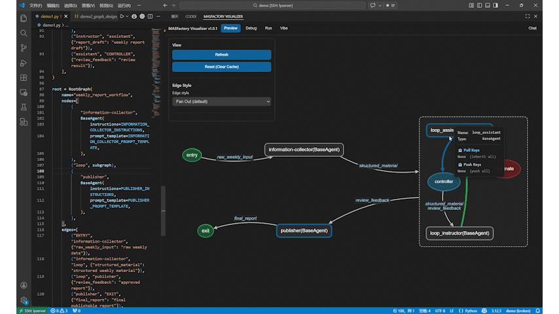Image resolution: width=559 pixels, height=314 pixels.
Task: Open the Run menu
Action: pos(124,5)
